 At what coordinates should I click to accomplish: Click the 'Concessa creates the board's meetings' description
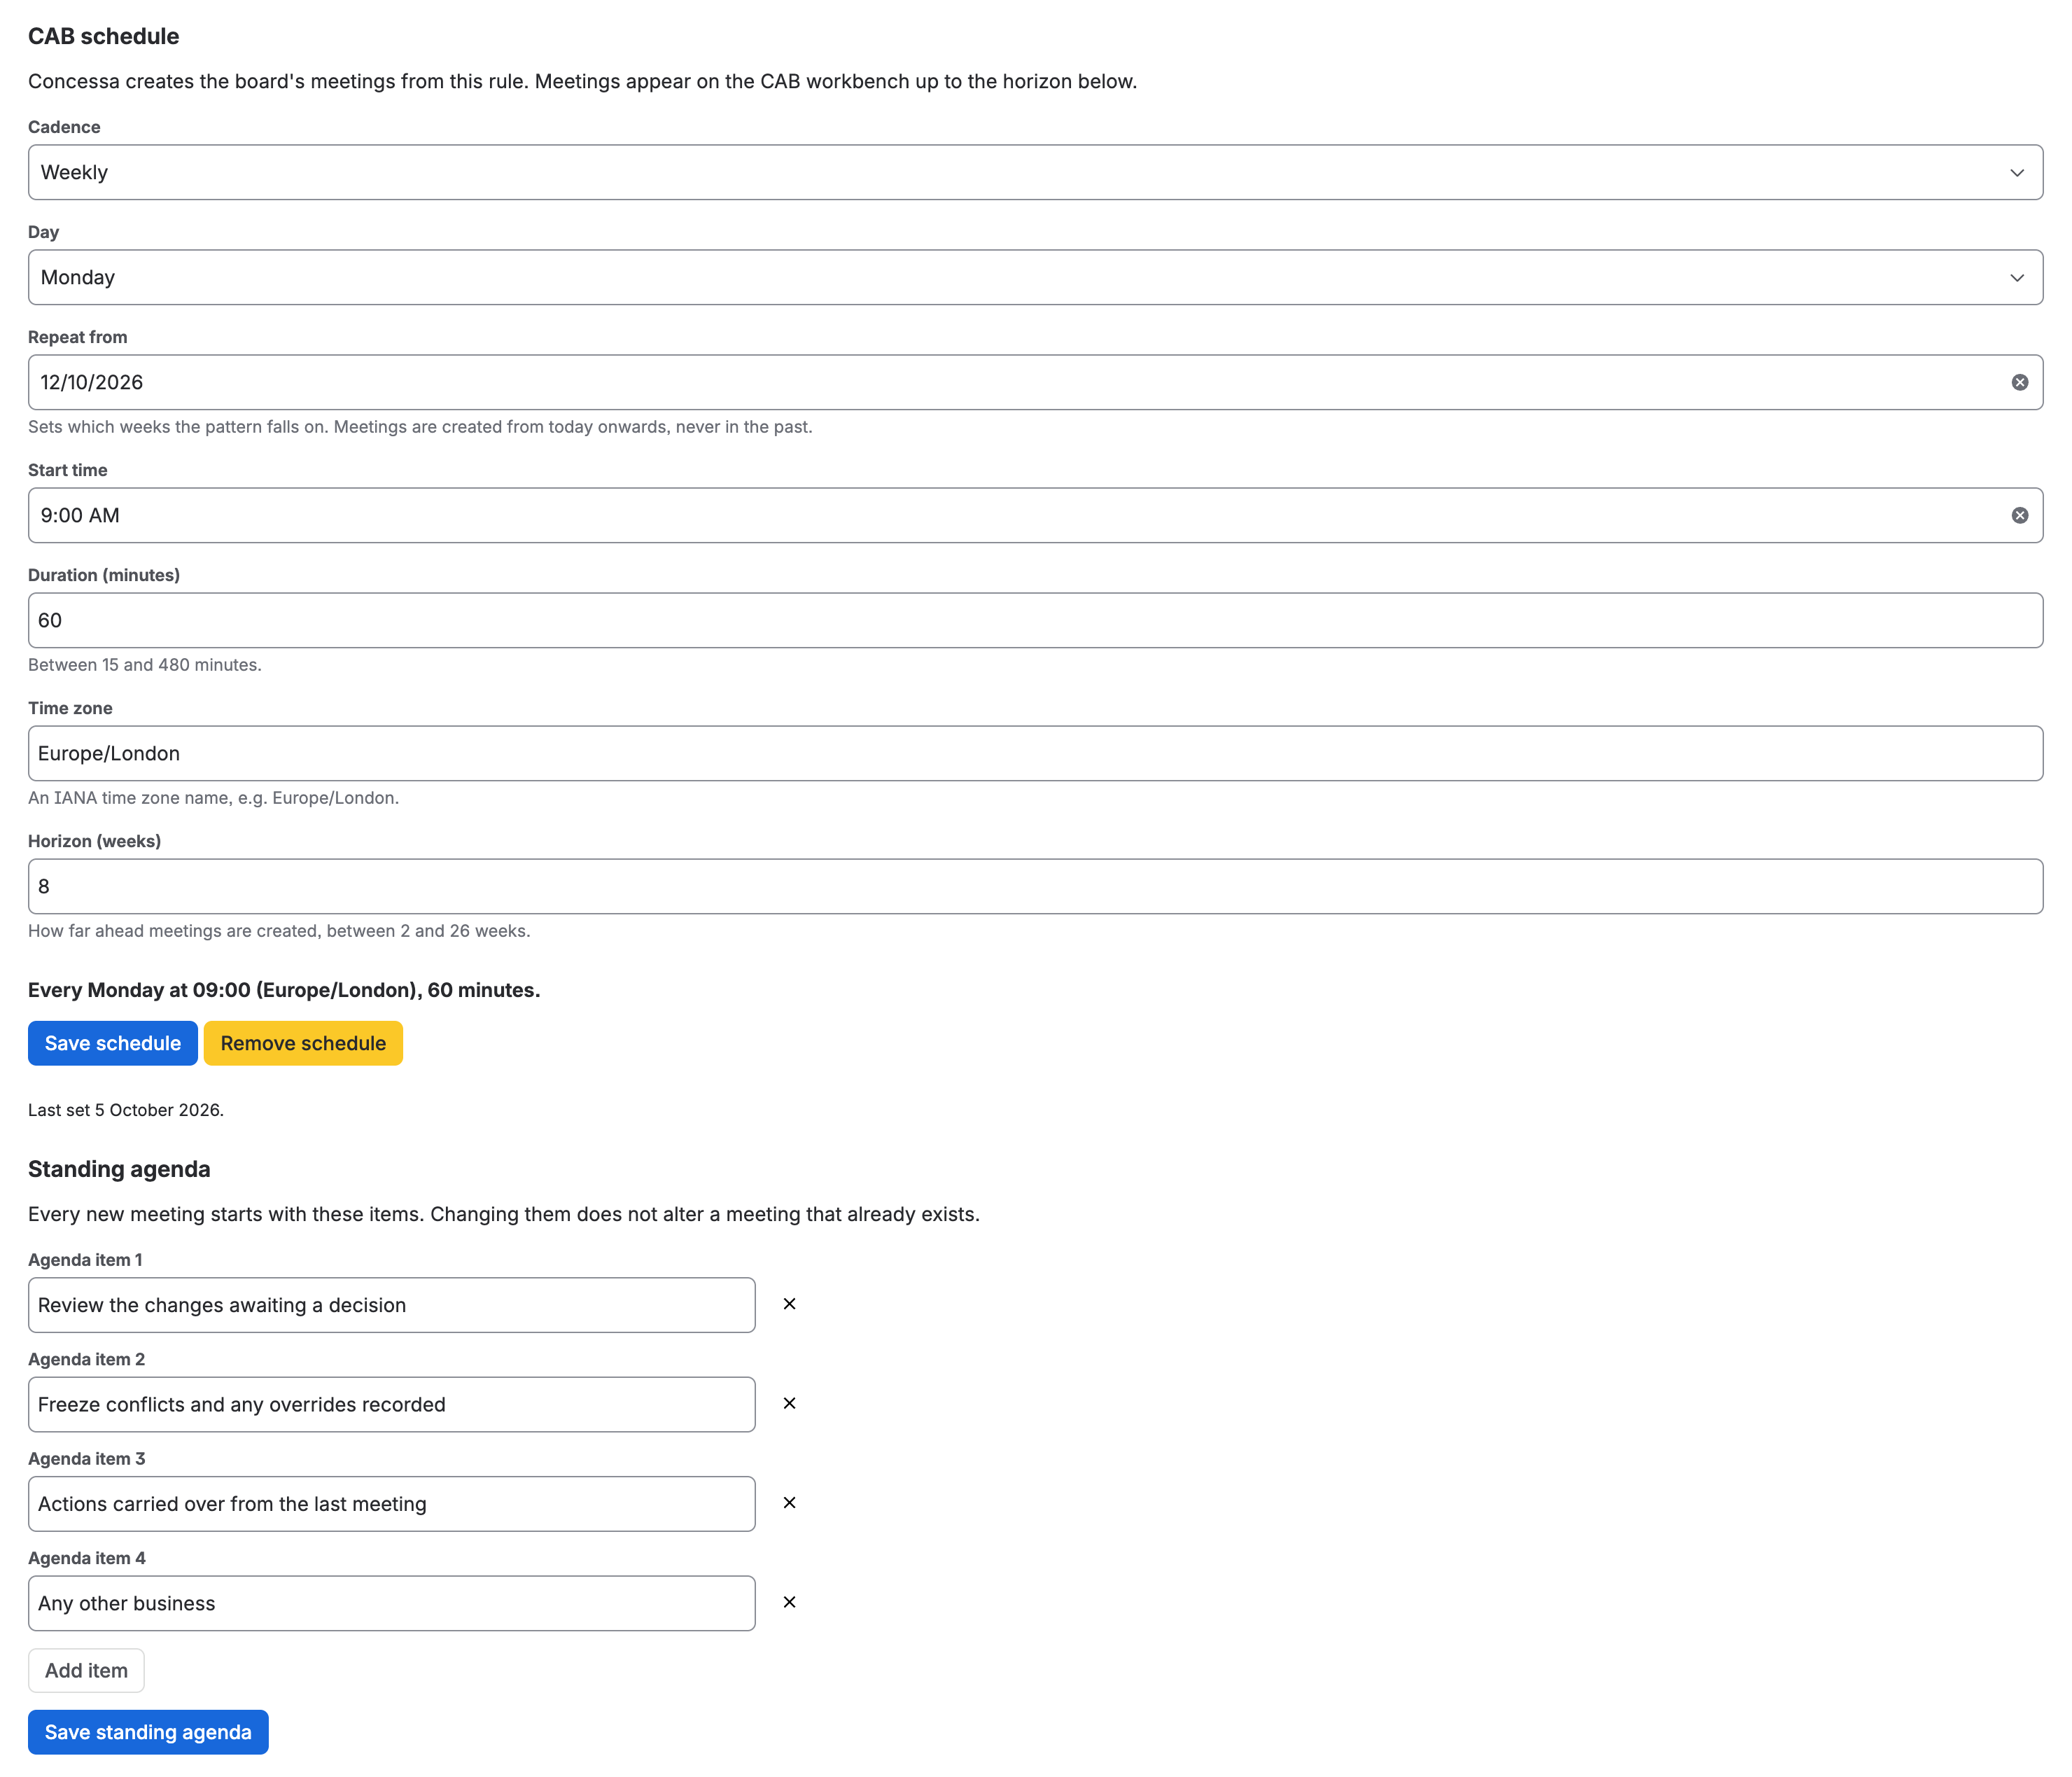[583, 81]
